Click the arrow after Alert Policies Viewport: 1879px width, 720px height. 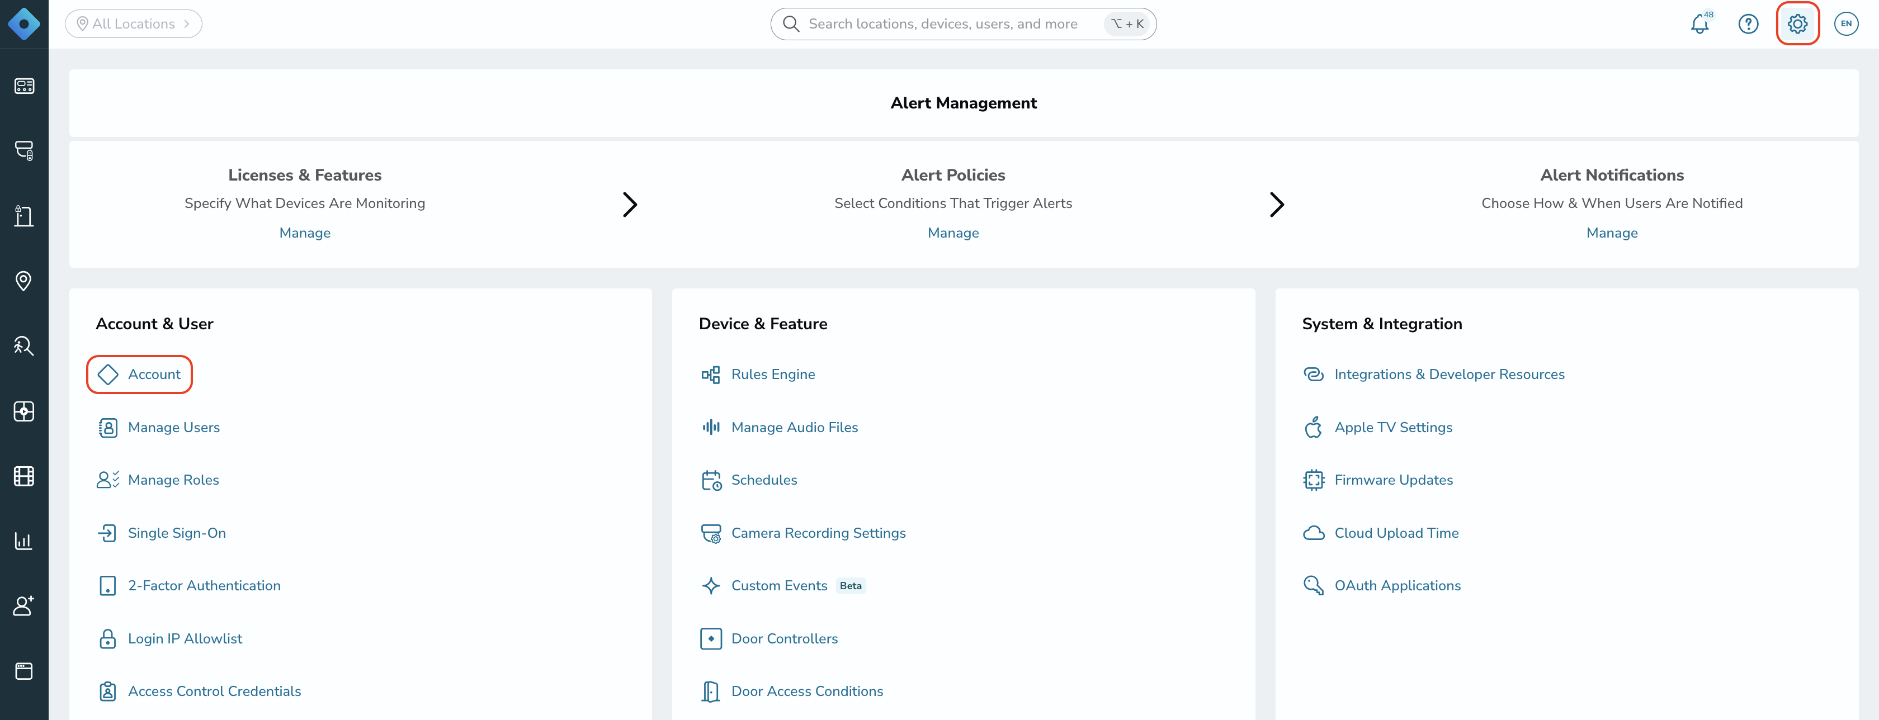[x=1277, y=204]
